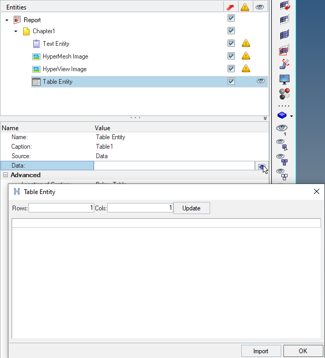Click fully shaded mesh icon
Image resolution: width=325 pixels, height=358 pixels.
pos(284,34)
